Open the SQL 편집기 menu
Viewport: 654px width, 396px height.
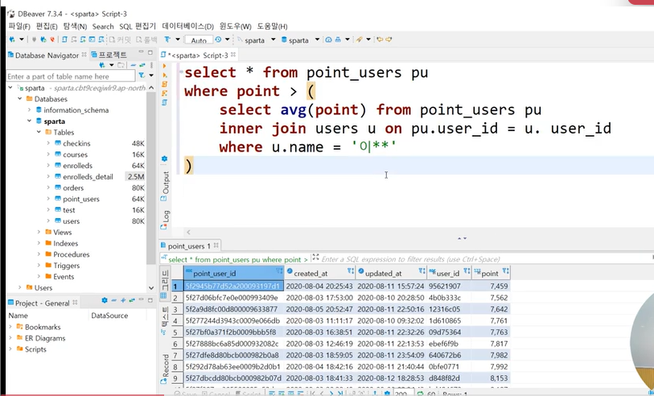(x=138, y=27)
